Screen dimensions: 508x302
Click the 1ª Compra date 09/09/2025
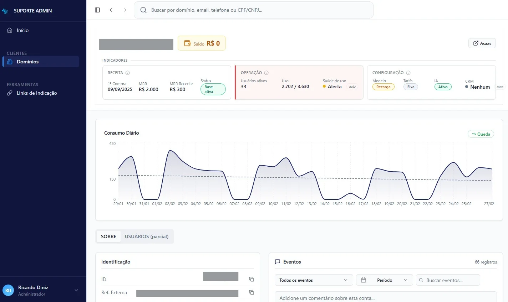coord(120,89)
